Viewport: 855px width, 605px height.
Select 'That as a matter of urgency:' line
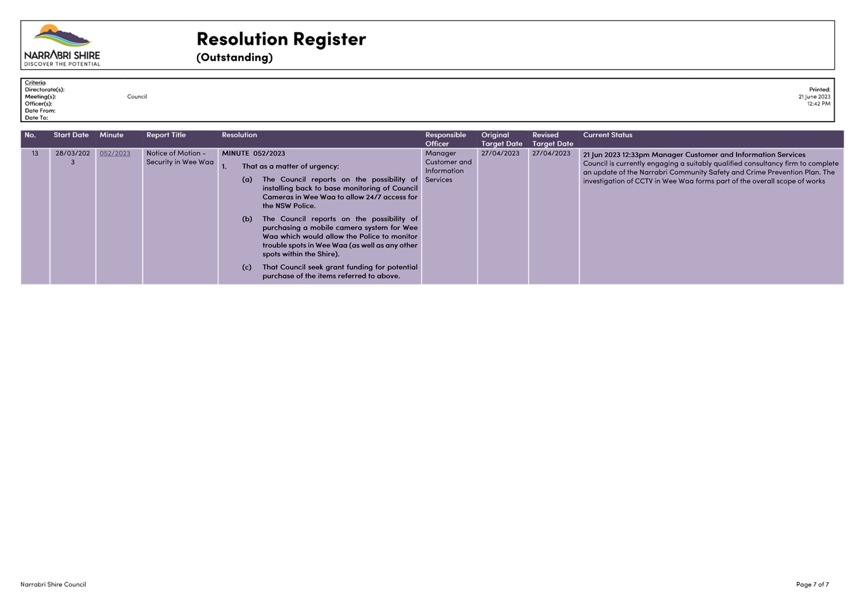[290, 167]
